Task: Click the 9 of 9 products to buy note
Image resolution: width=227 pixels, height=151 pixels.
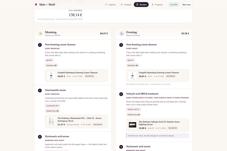Action: tap(60, 19)
